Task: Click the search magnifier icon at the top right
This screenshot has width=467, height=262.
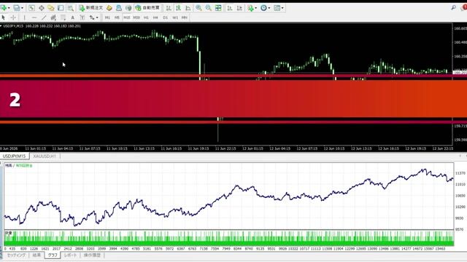Action: 454,8
